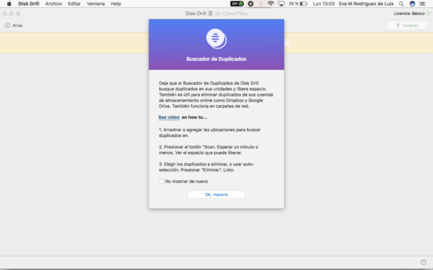The width and height of the screenshot is (433, 270).
Task: Open Notification Center list icon
Action: click(422, 3)
